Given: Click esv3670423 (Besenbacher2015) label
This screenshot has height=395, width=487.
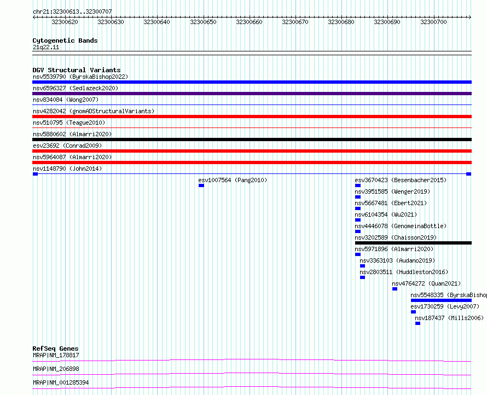Looking at the screenshot, I should (x=401, y=180).
